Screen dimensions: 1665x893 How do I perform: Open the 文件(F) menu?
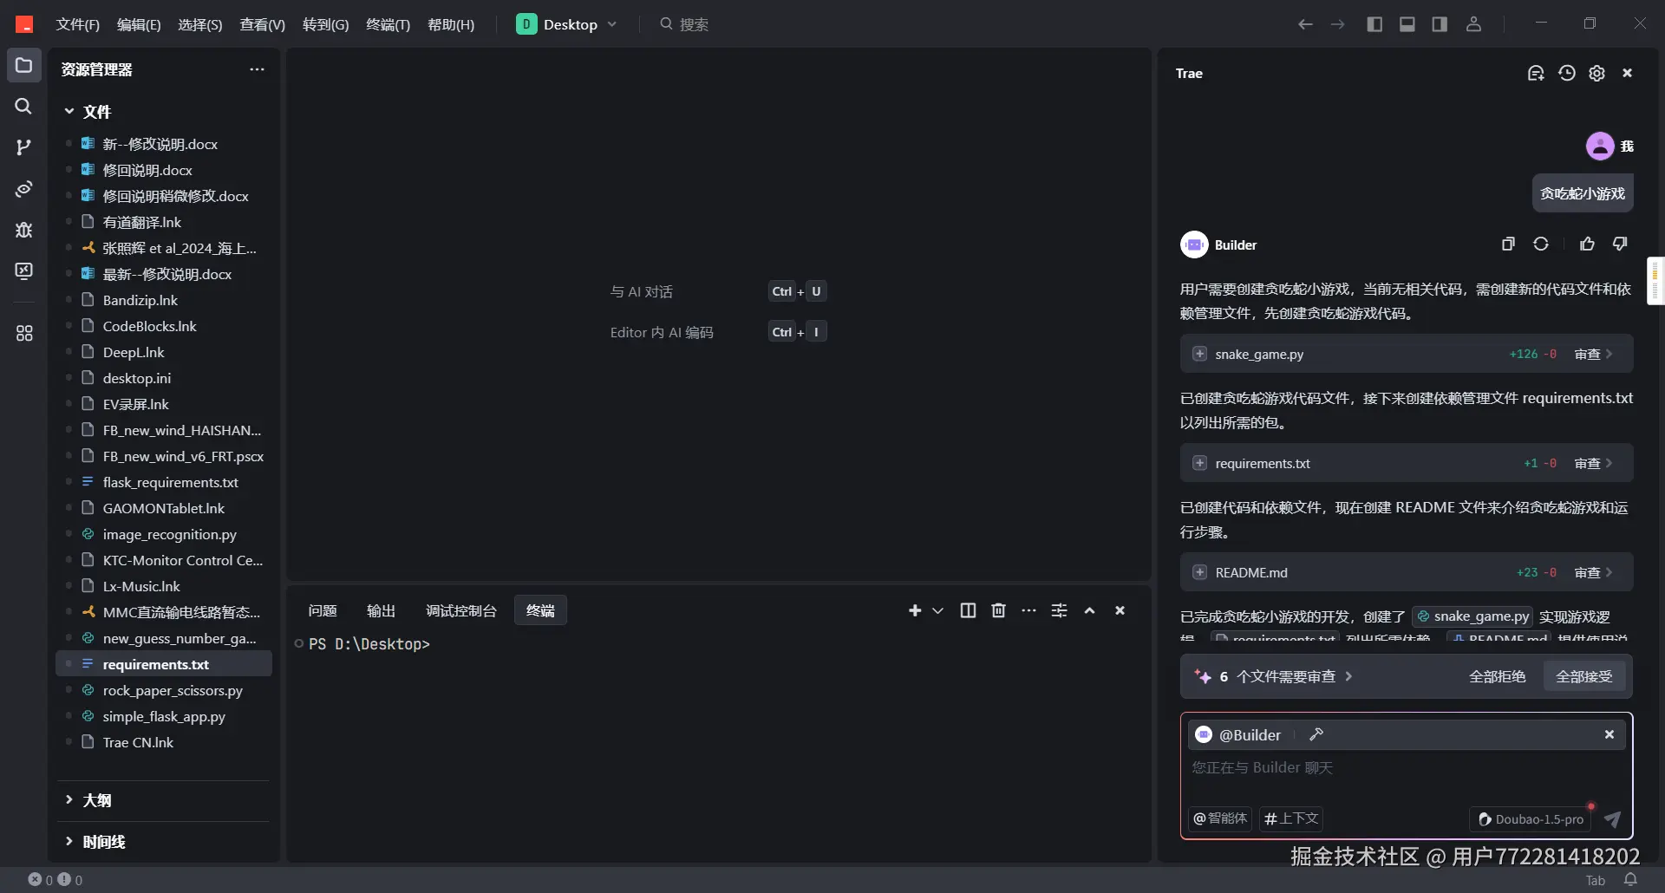pos(78,25)
